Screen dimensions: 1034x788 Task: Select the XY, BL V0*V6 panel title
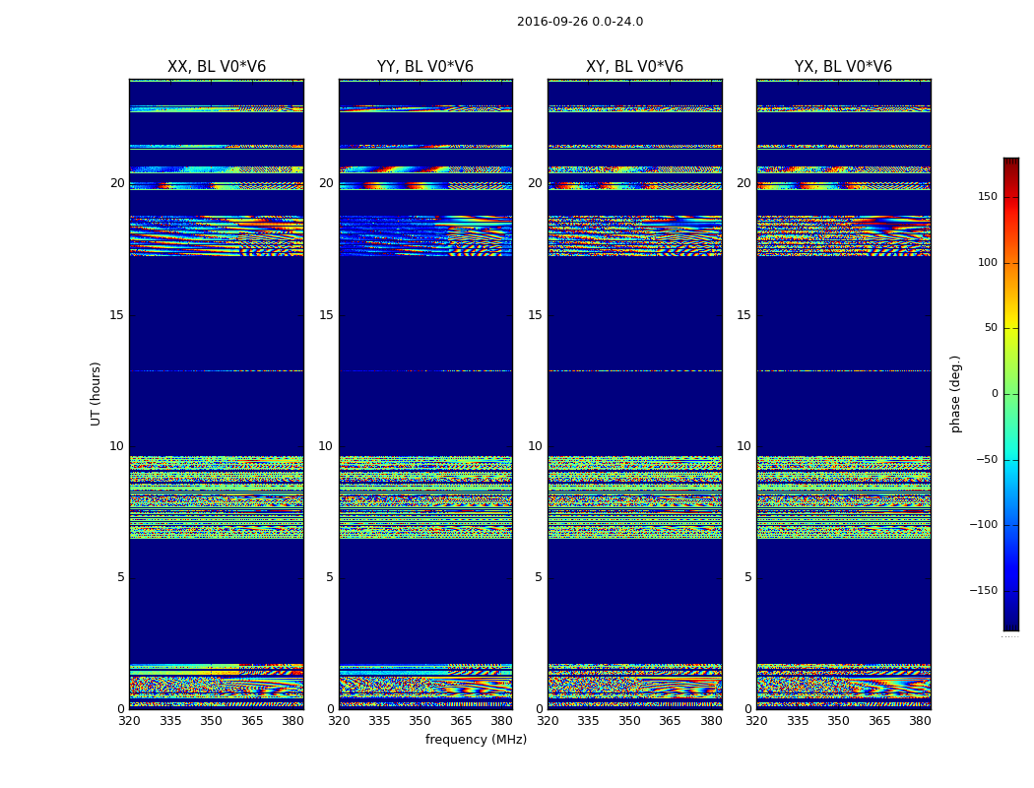point(634,67)
